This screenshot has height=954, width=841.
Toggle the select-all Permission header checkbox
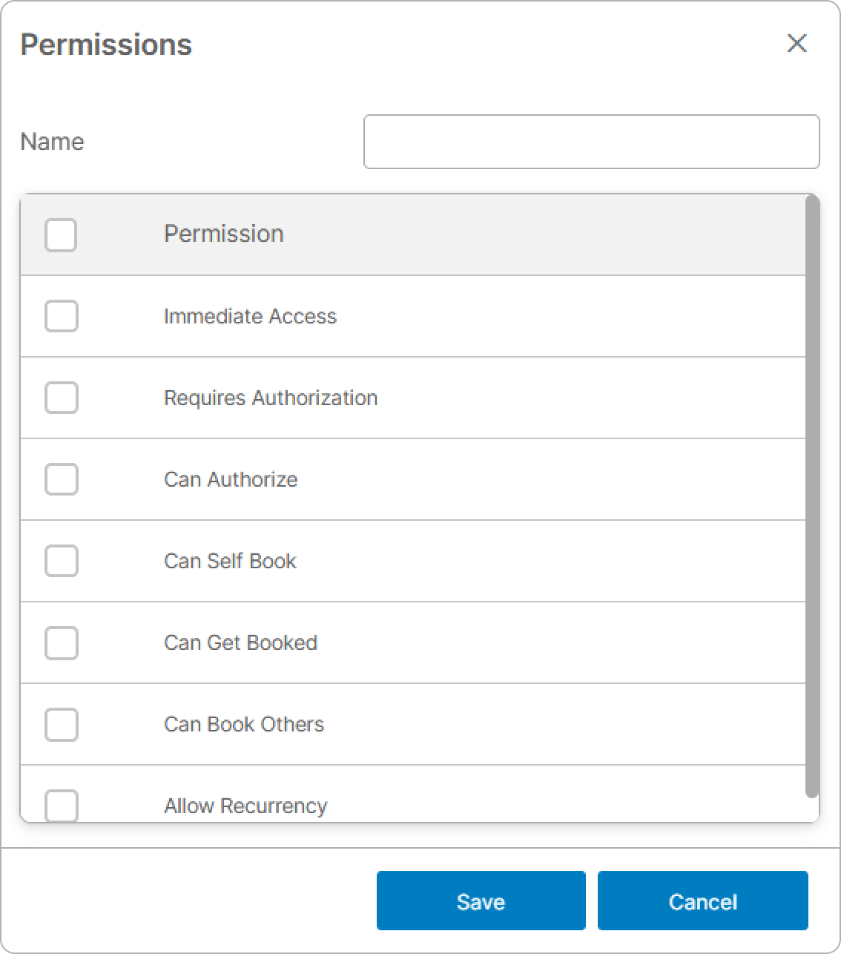pyautogui.click(x=61, y=235)
